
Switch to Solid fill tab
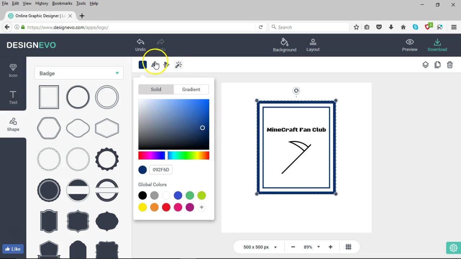coord(156,89)
